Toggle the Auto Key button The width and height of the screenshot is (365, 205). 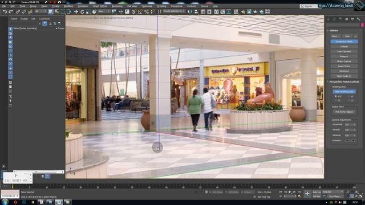click(317, 192)
